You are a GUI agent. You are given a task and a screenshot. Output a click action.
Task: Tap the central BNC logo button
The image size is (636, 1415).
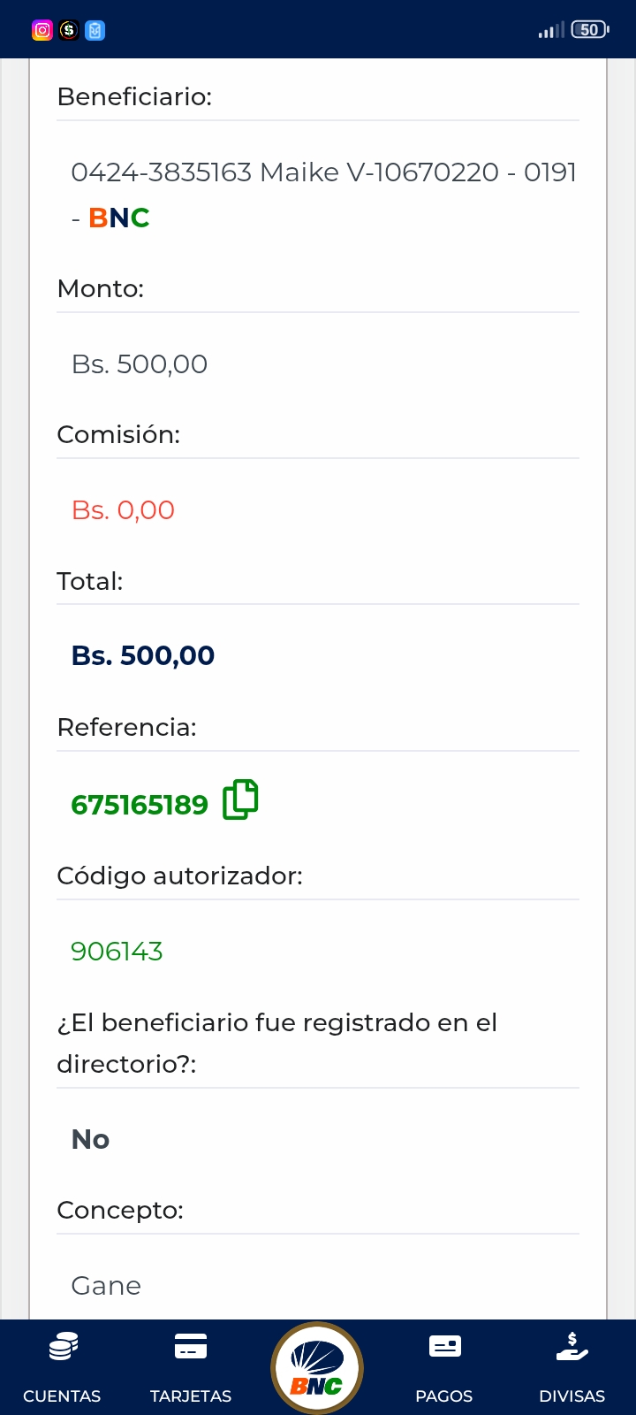click(317, 1368)
